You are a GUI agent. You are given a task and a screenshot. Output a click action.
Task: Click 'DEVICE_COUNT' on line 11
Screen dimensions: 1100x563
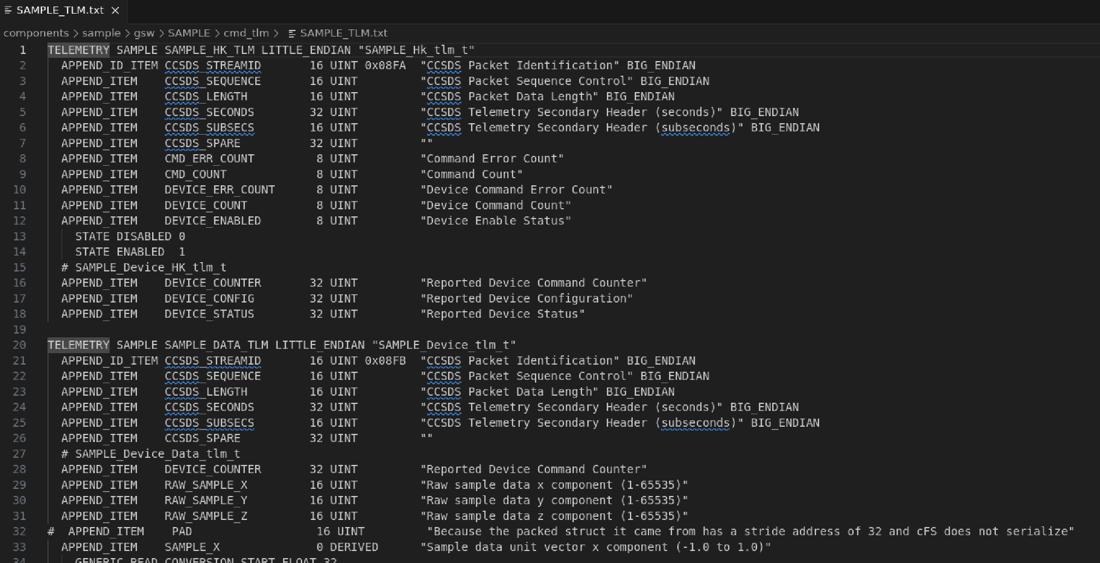click(x=206, y=205)
